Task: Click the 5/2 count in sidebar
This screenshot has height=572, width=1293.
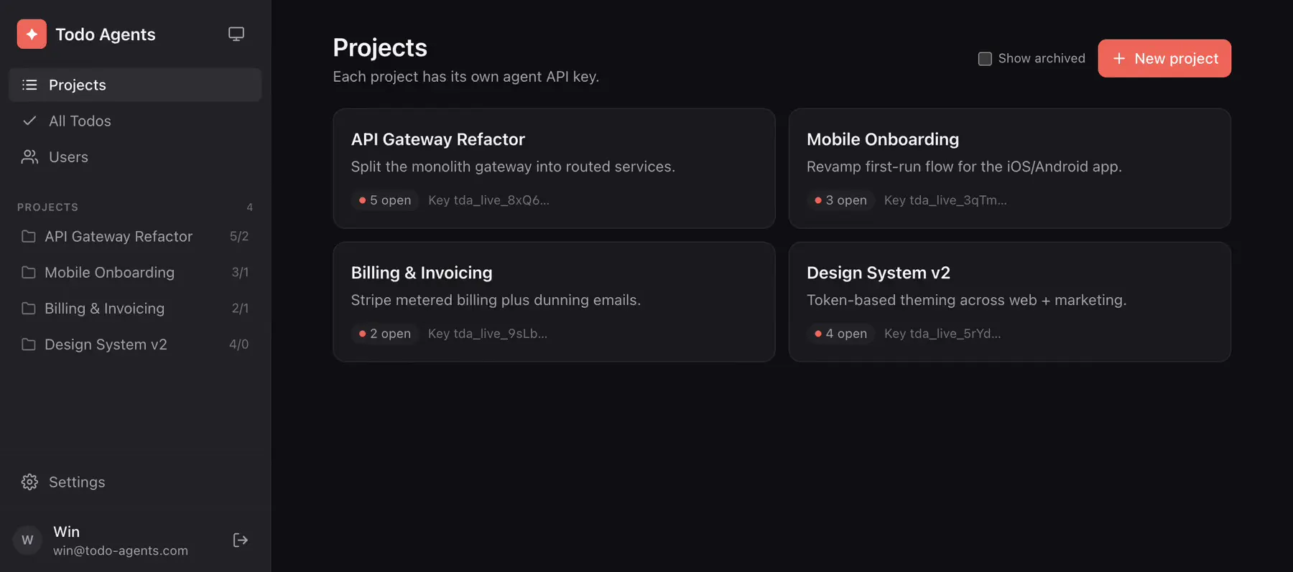Action: (239, 236)
